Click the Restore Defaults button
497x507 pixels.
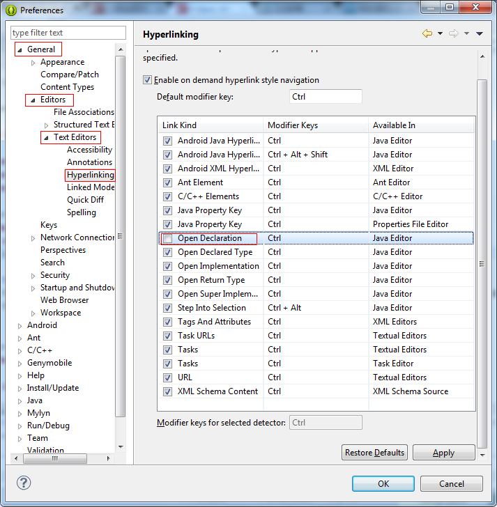tap(374, 453)
